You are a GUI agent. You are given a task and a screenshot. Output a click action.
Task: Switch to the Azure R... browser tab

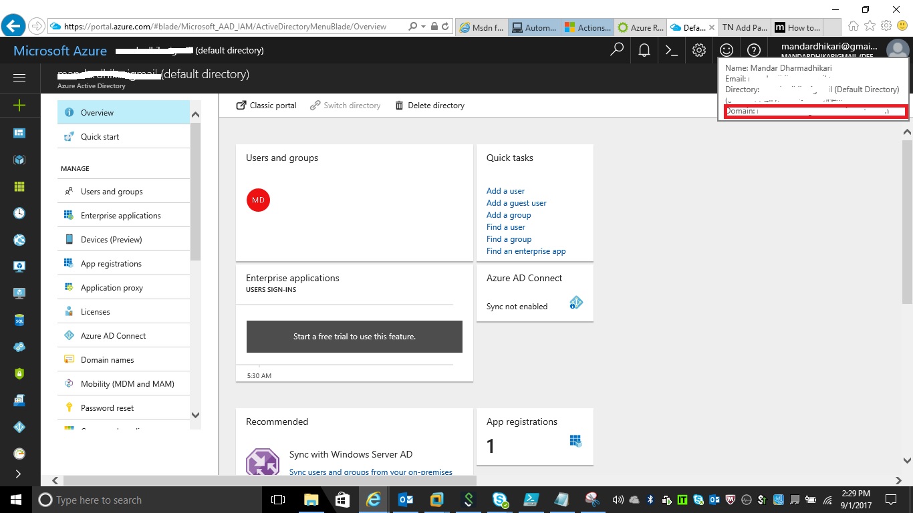(x=640, y=27)
